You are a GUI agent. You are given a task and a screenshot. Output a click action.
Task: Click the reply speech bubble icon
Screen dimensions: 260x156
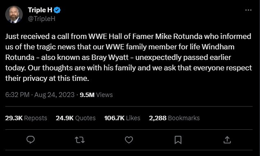point(30,140)
